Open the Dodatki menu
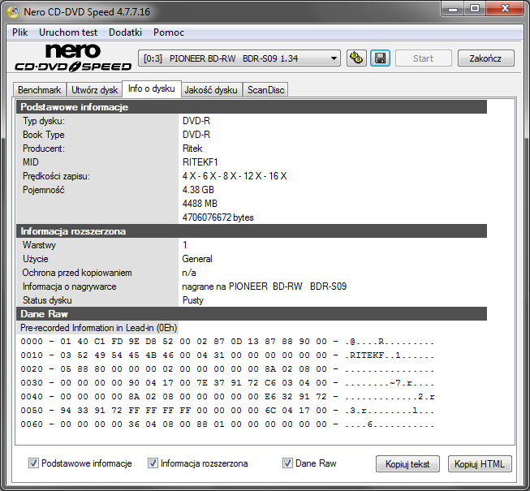 click(x=126, y=32)
